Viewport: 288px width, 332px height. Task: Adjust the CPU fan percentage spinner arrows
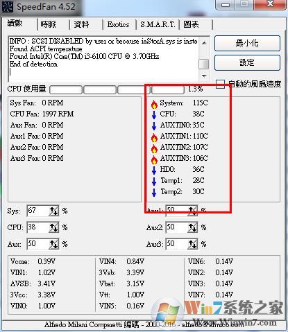coord(53,227)
